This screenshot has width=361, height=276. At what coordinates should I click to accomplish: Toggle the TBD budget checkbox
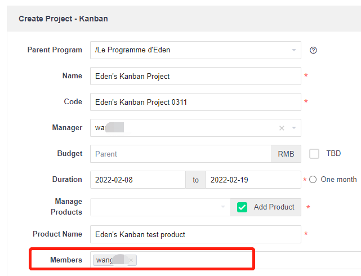(314, 154)
